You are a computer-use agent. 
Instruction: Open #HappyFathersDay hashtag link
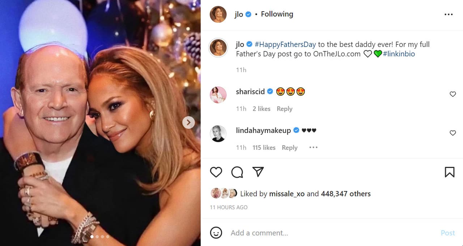click(x=285, y=44)
